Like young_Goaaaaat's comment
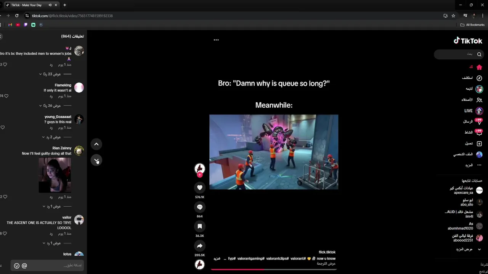 point(3,127)
